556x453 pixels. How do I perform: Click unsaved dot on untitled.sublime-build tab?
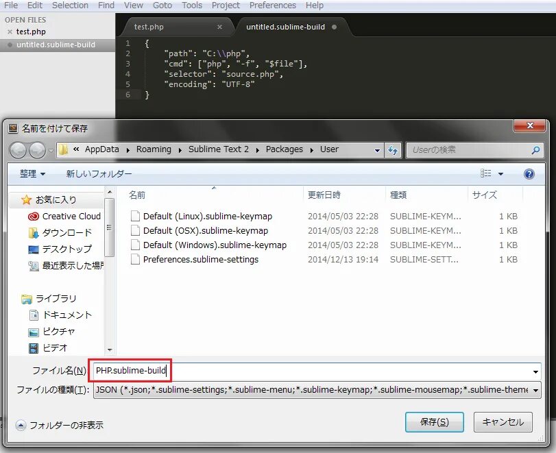click(334, 27)
